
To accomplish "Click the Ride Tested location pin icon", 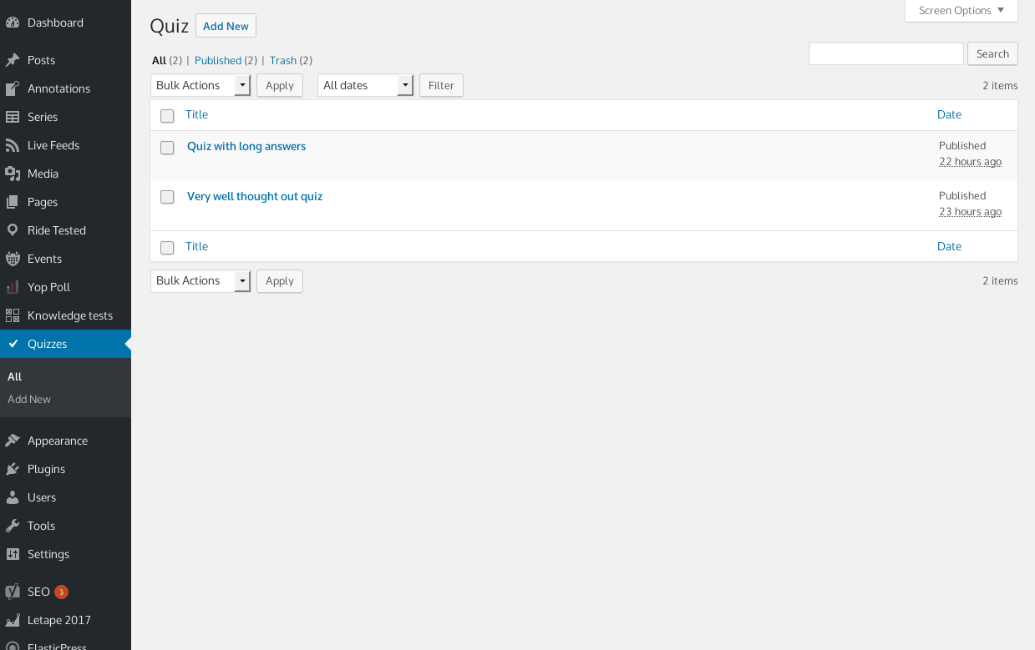I will (13, 230).
